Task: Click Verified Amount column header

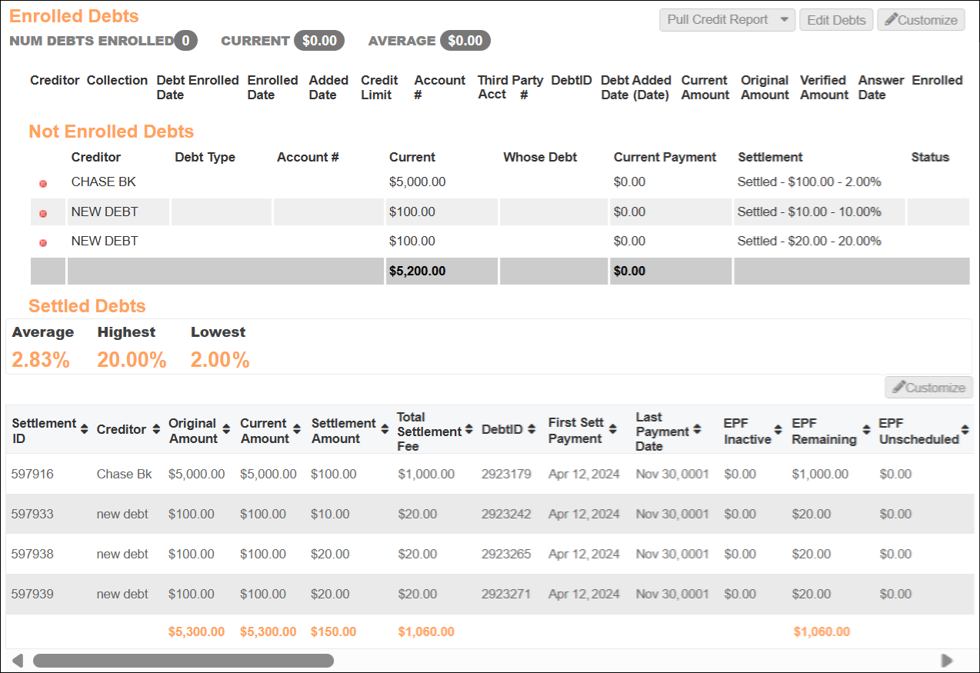Action: pyautogui.click(x=824, y=88)
